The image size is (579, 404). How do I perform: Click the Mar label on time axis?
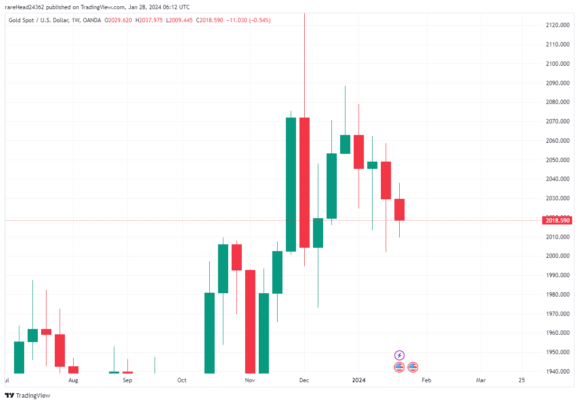pos(481,380)
